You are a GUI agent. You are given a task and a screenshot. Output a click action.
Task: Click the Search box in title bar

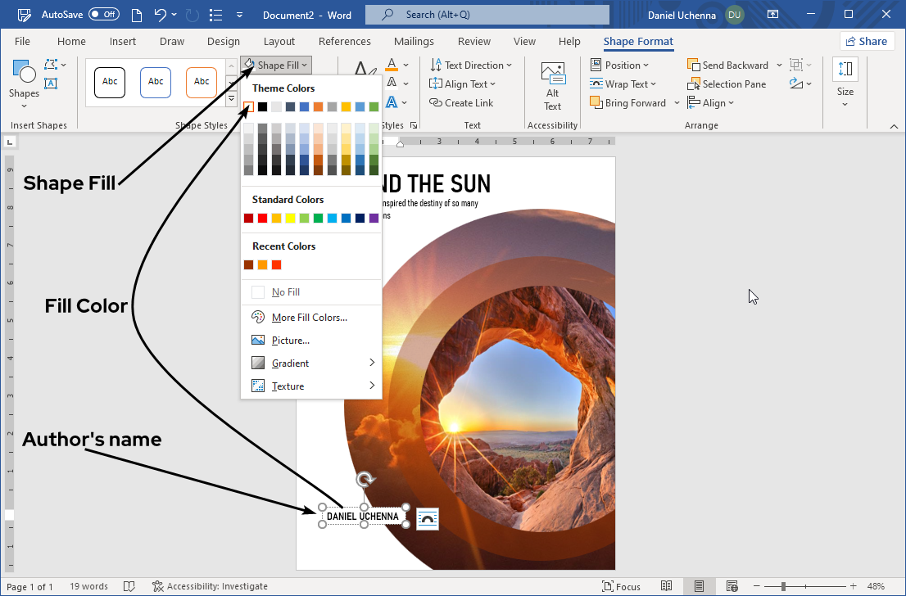tap(487, 15)
